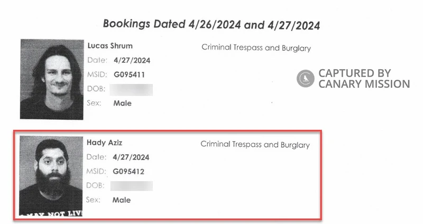The width and height of the screenshot is (423, 224).
Task: Select the booking photo beside Lucas Shrum
Action: pyautogui.click(x=52, y=79)
